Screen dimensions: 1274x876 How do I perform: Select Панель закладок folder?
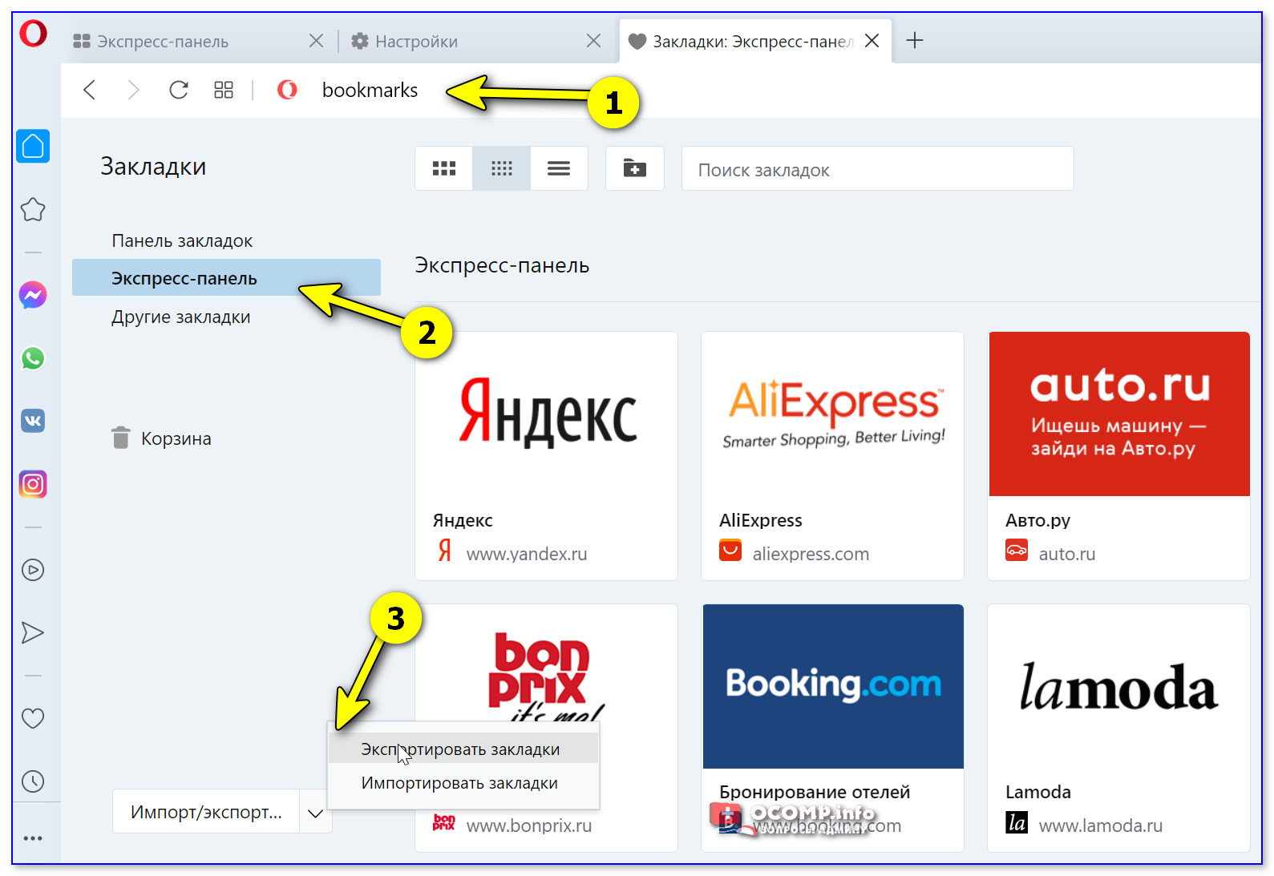click(x=182, y=240)
